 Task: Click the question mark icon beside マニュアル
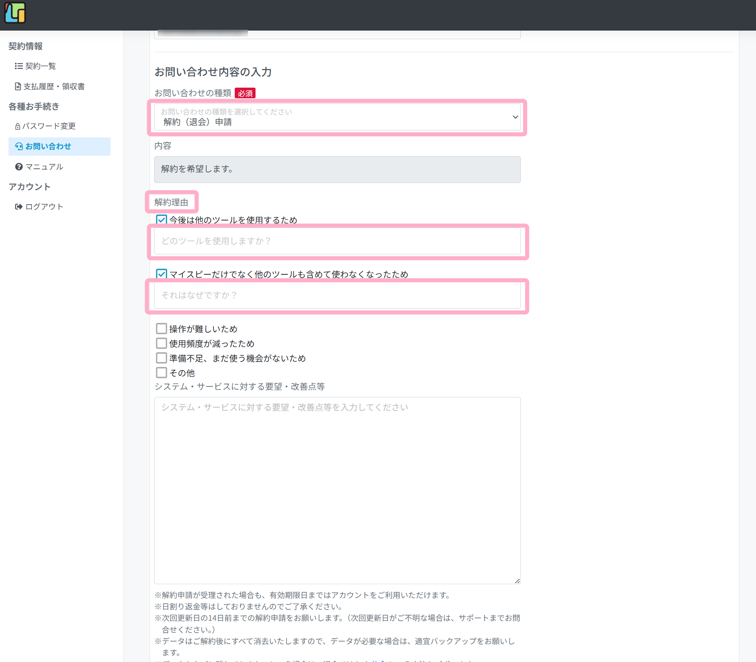coord(19,167)
